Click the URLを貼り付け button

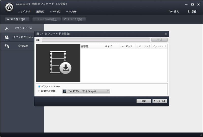[x=17, y=19]
